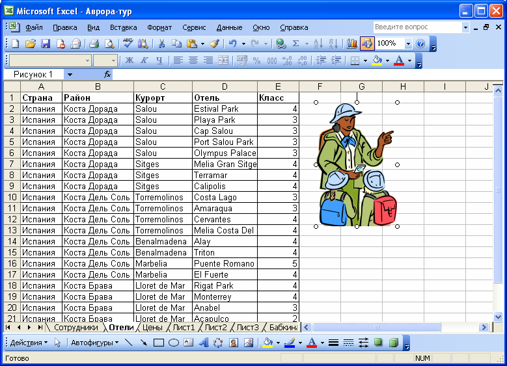The image size is (507, 366).
Task: Select the Line drawing tool
Action: click(129, 343)
